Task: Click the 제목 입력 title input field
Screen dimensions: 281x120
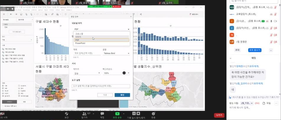Action: click(87, 53)
